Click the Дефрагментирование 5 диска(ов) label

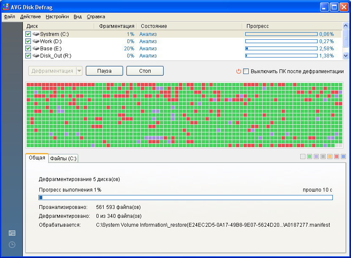click(80, 179)
